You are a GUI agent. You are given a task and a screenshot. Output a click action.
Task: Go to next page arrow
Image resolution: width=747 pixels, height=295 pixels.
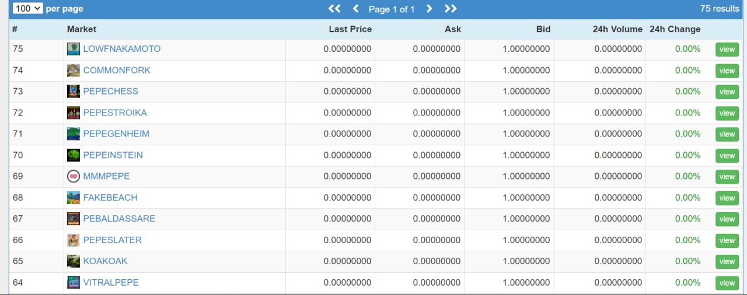(x=429, y=9)
